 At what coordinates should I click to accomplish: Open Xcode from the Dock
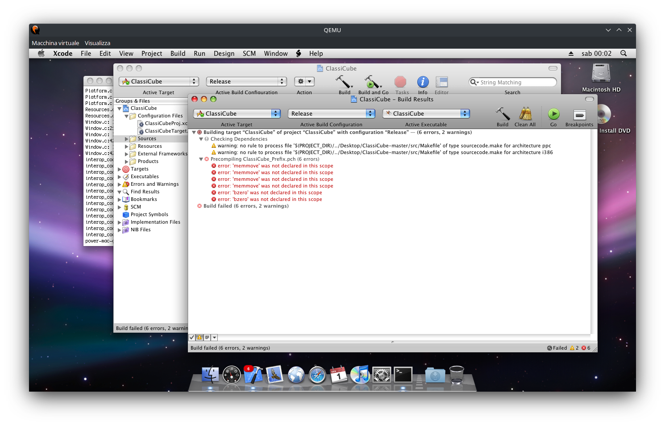pos(253,375)
